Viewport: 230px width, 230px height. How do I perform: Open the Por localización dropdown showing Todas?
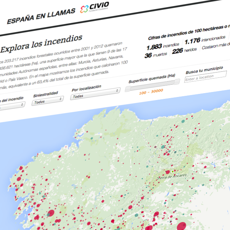pyautogui.click(x=95, y=94)
